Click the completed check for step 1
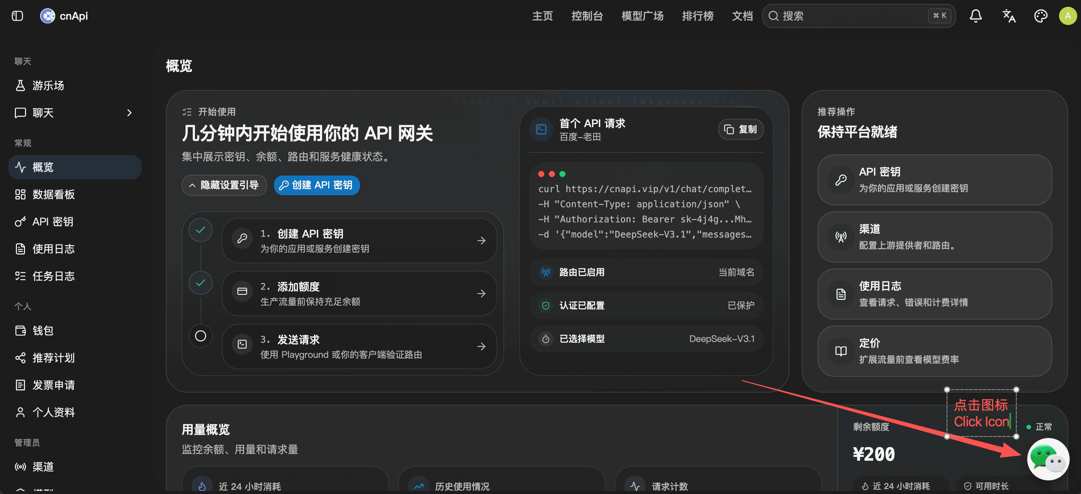The image size is (1081, 494). pyautogui.click(x=201, y=229)
